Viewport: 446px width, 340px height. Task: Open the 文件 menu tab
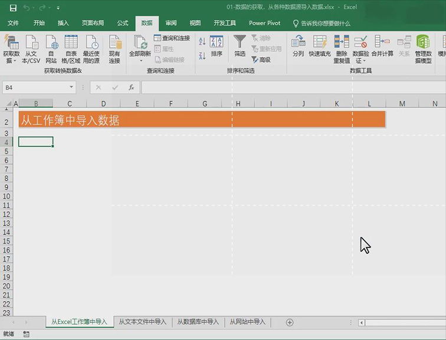[13, 23]
